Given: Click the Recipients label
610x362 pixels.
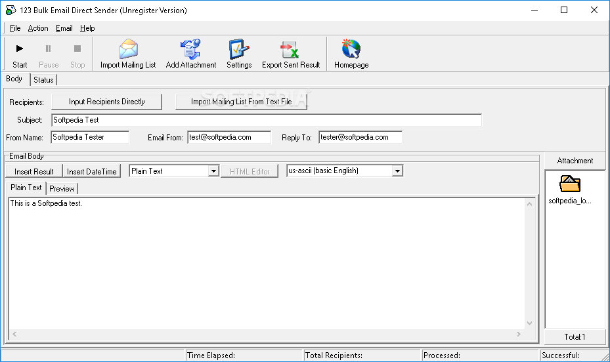Looking at the screenshot, I should pyautogui.click(x=26, y=102).
